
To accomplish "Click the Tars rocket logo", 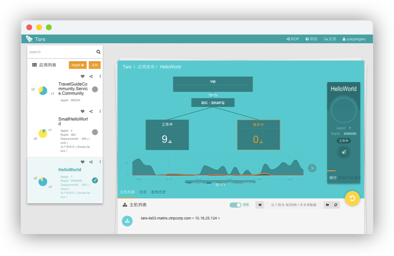I will pyautogui.click(x=29, y=39).
